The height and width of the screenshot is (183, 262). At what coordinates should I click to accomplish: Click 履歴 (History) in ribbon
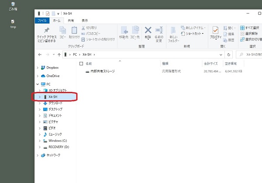pyautogui.click(x=229, y=40)
